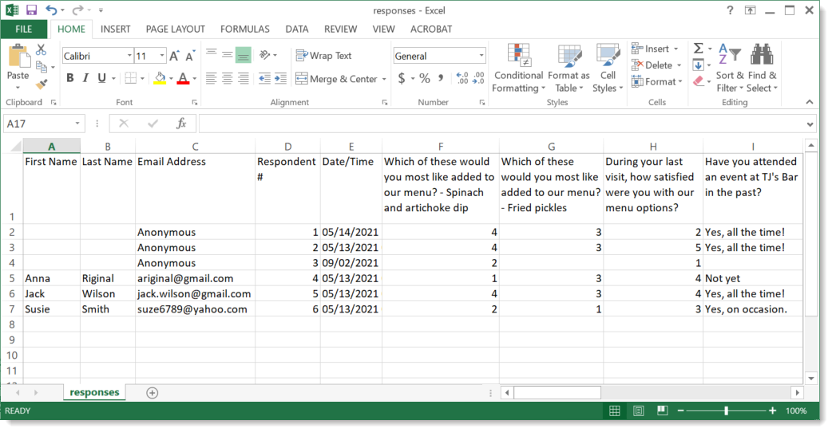Click Increase Decimal icon
The image size is (832, 432).
click(x=462, y=78)
